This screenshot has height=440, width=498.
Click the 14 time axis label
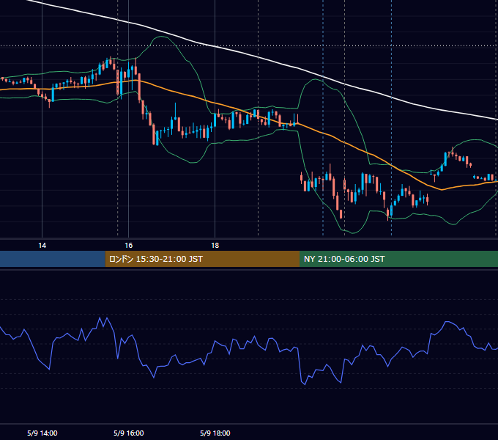point(42,246)
